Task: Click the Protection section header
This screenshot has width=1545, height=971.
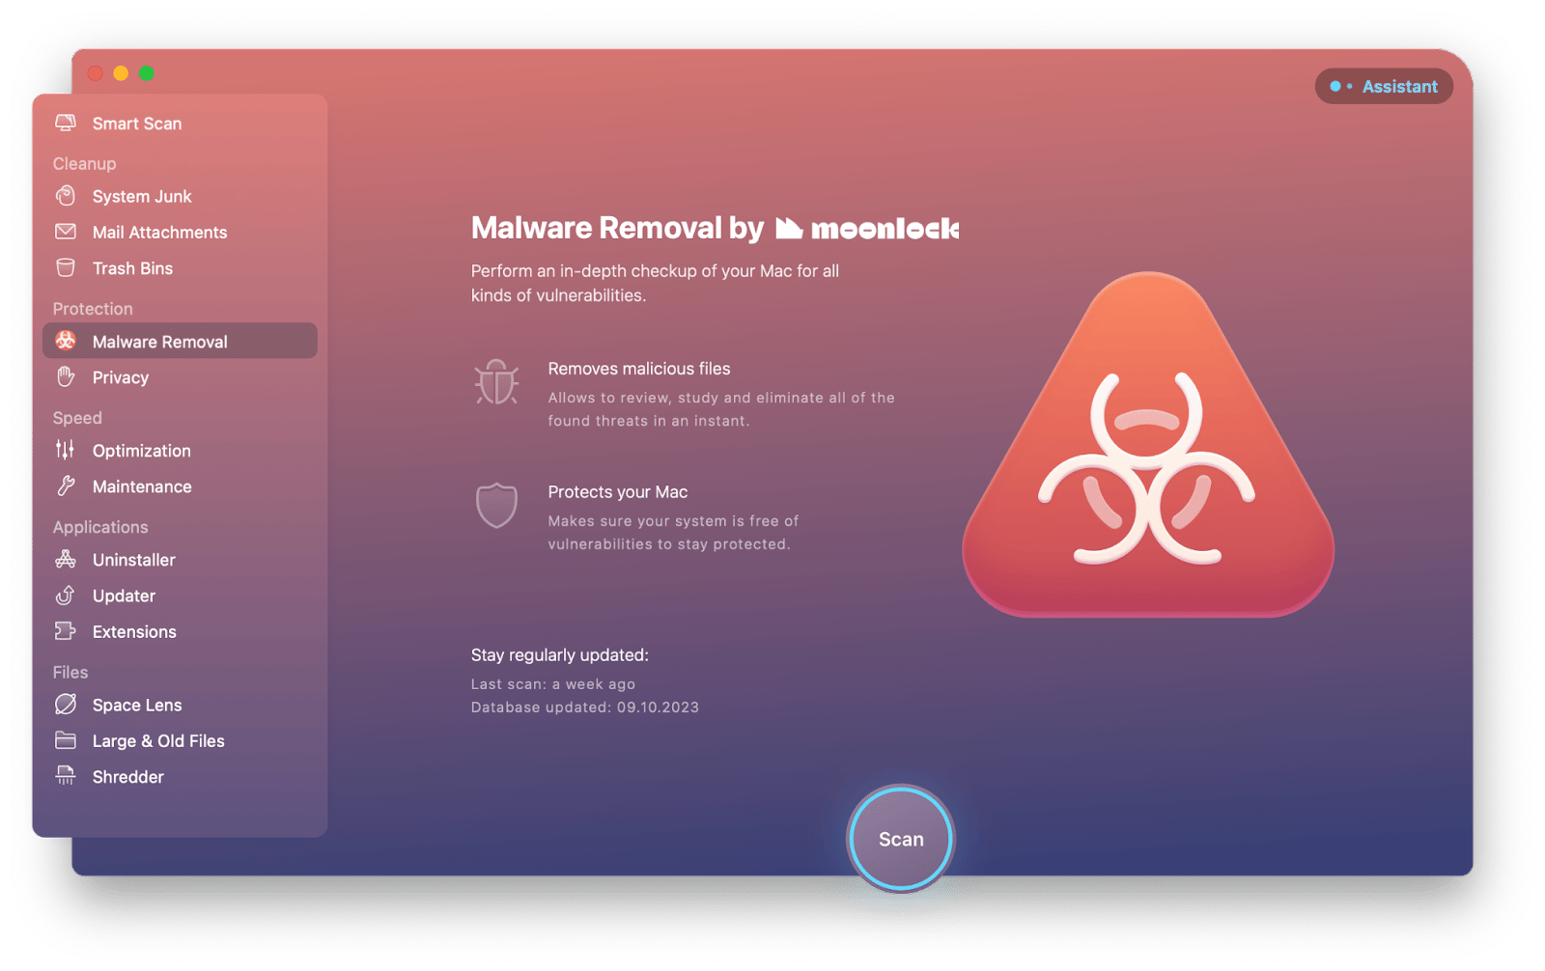Action: pyautogui.click(x=93, y=309)
